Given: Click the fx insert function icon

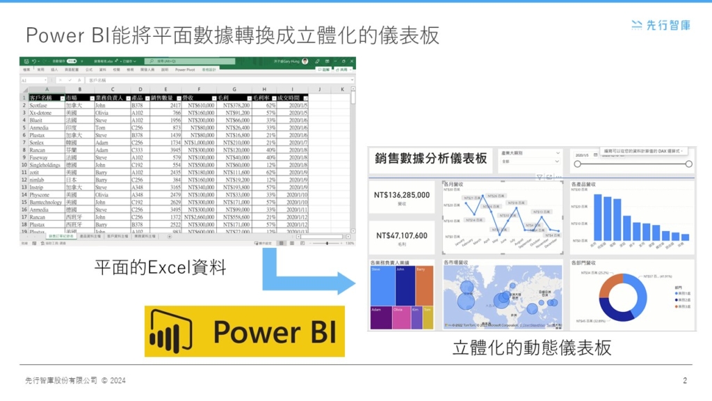Looking at the screenshot, I should pos(79,80).
